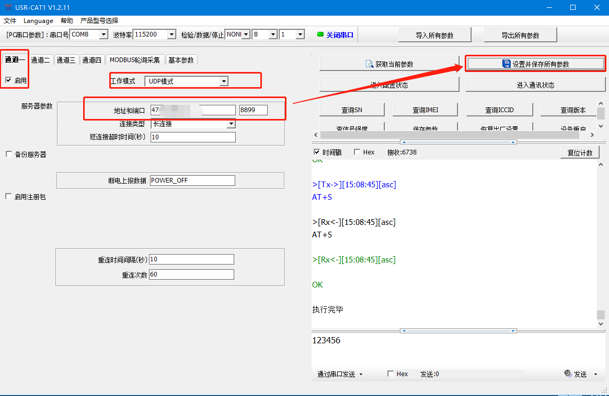This screenshot has height=396, width=609.
Task: Click the 查询IMEI button
Action: (x=426, y=110)
